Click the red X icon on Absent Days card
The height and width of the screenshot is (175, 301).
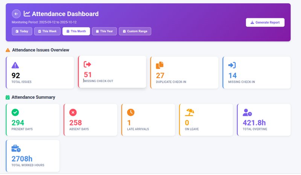(x=73, y=112)
